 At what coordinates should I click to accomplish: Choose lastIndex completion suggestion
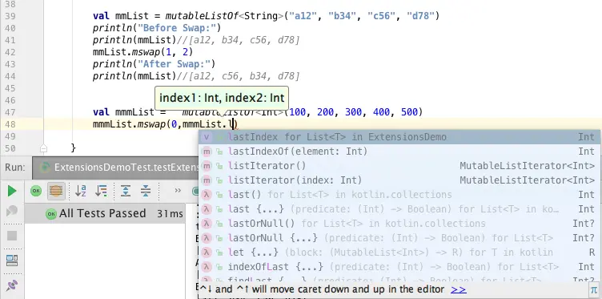[399, 137]
